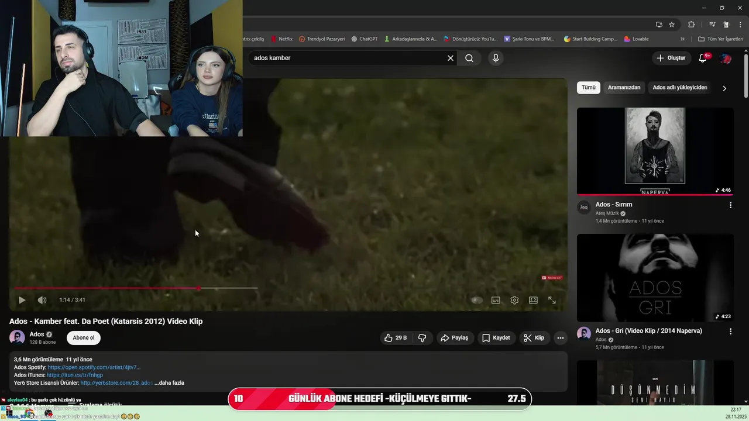Open the yer6store.com link
The width and height of the screenshot is (749, 421).
(x=116, y=383)
